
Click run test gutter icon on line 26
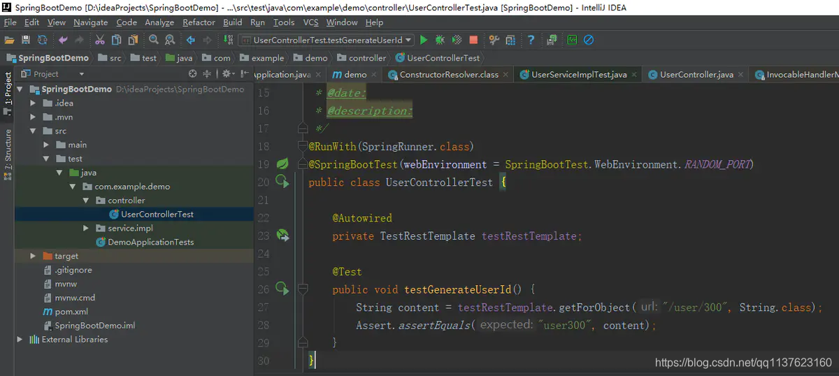click(282, 289)
